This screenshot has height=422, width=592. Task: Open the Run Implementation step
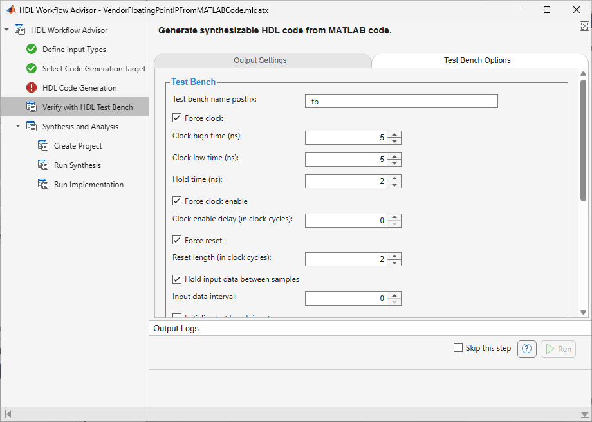pyautogui.click(x=89, y=184)
